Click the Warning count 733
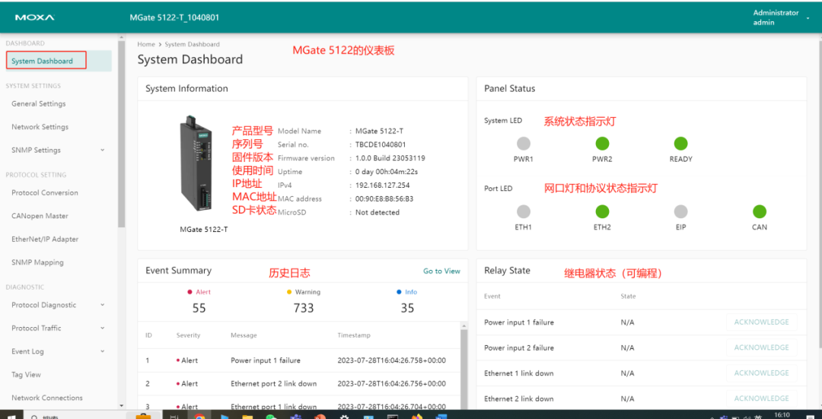Image resolution: width=822 pixels, height=419 pixels. (x=304, y=309)
